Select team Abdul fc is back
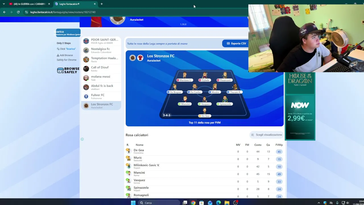 pyautogui.click(x=101, y=87)
